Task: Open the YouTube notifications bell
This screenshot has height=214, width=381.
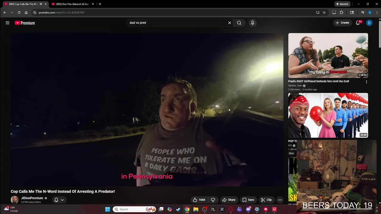Action: click(x=358, y=23)
